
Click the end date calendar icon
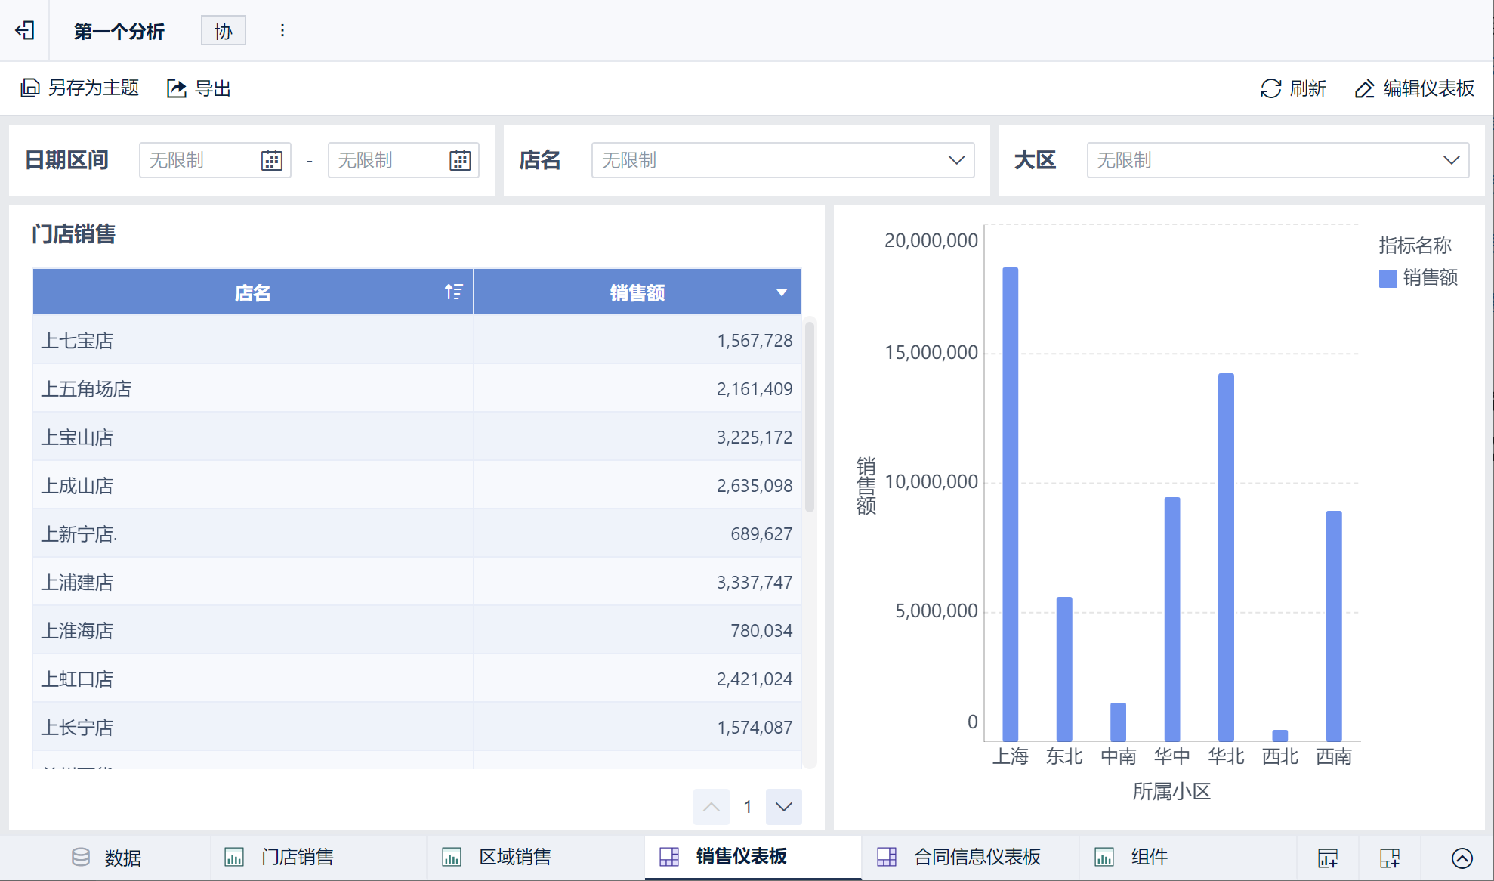[x=460, y=160]
